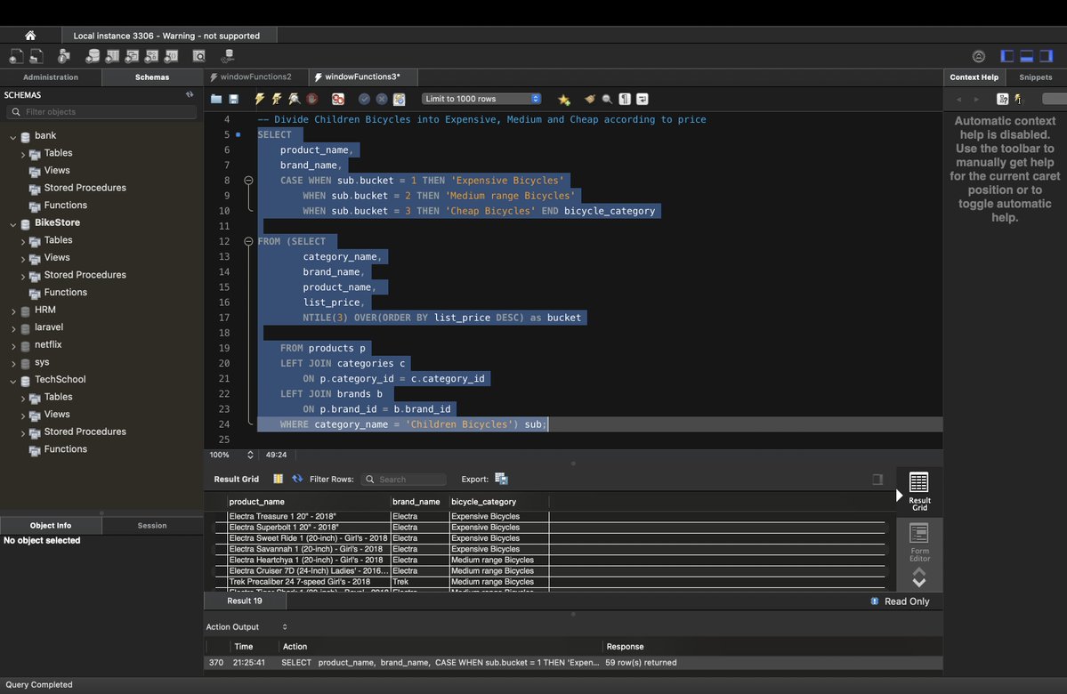Create a new view icon

pyautogui.click(x=132, y=56)
